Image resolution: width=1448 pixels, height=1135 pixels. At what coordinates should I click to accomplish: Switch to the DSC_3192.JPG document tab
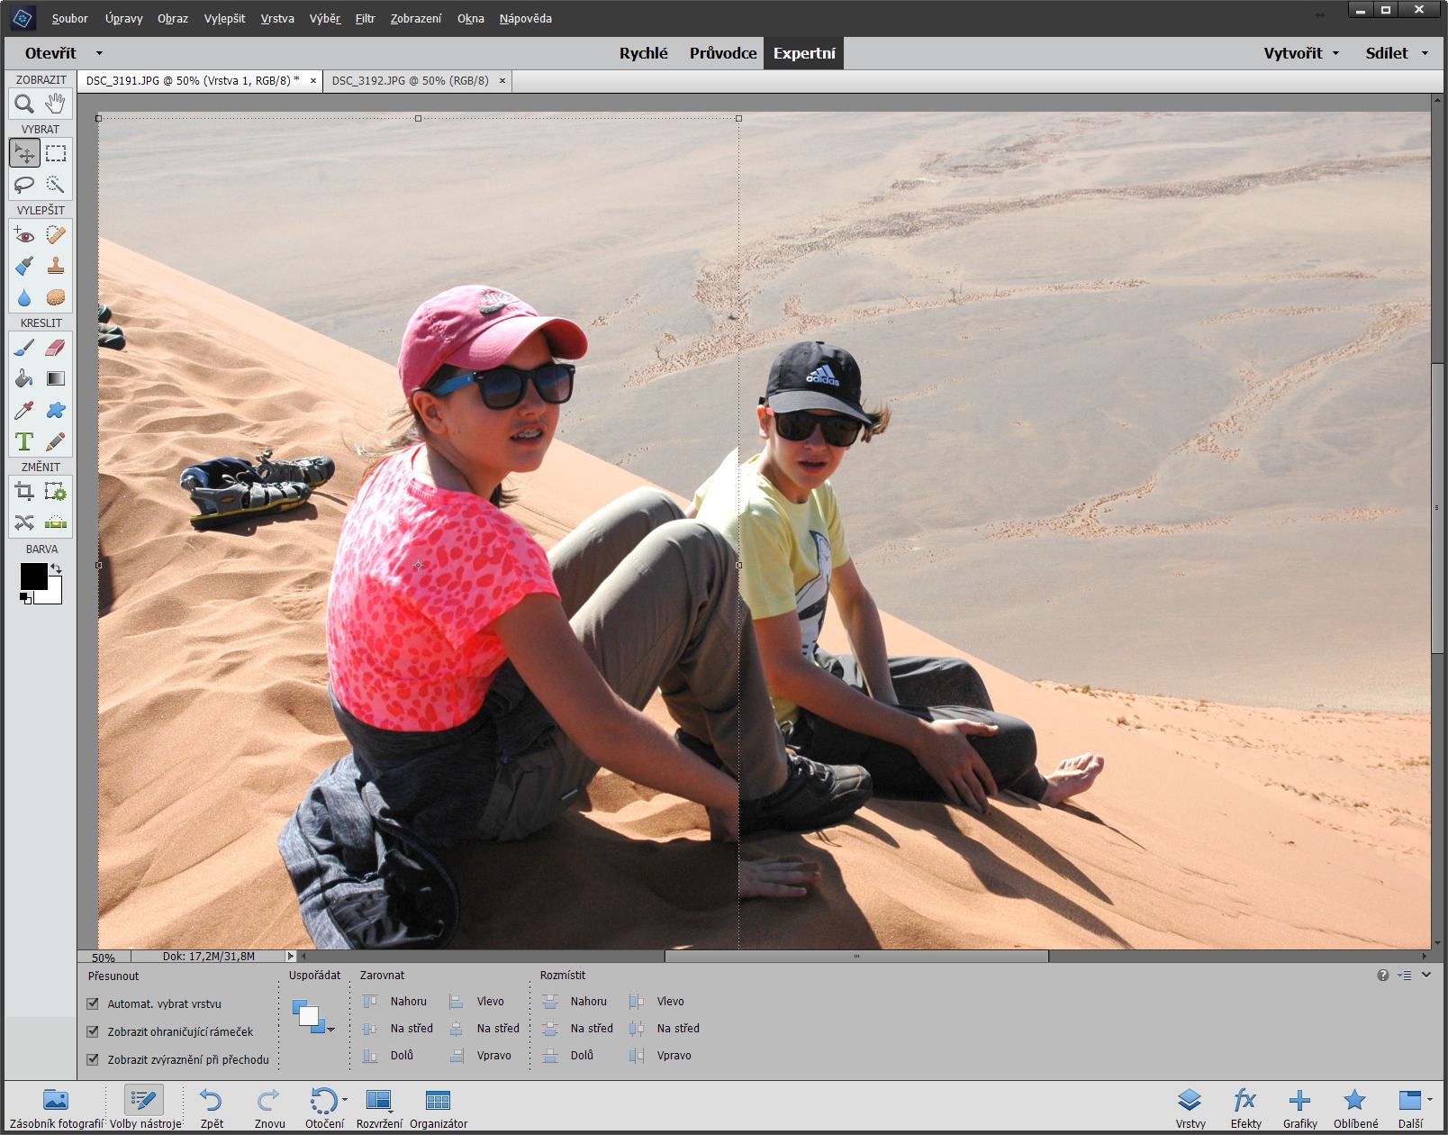coord(410,80)
